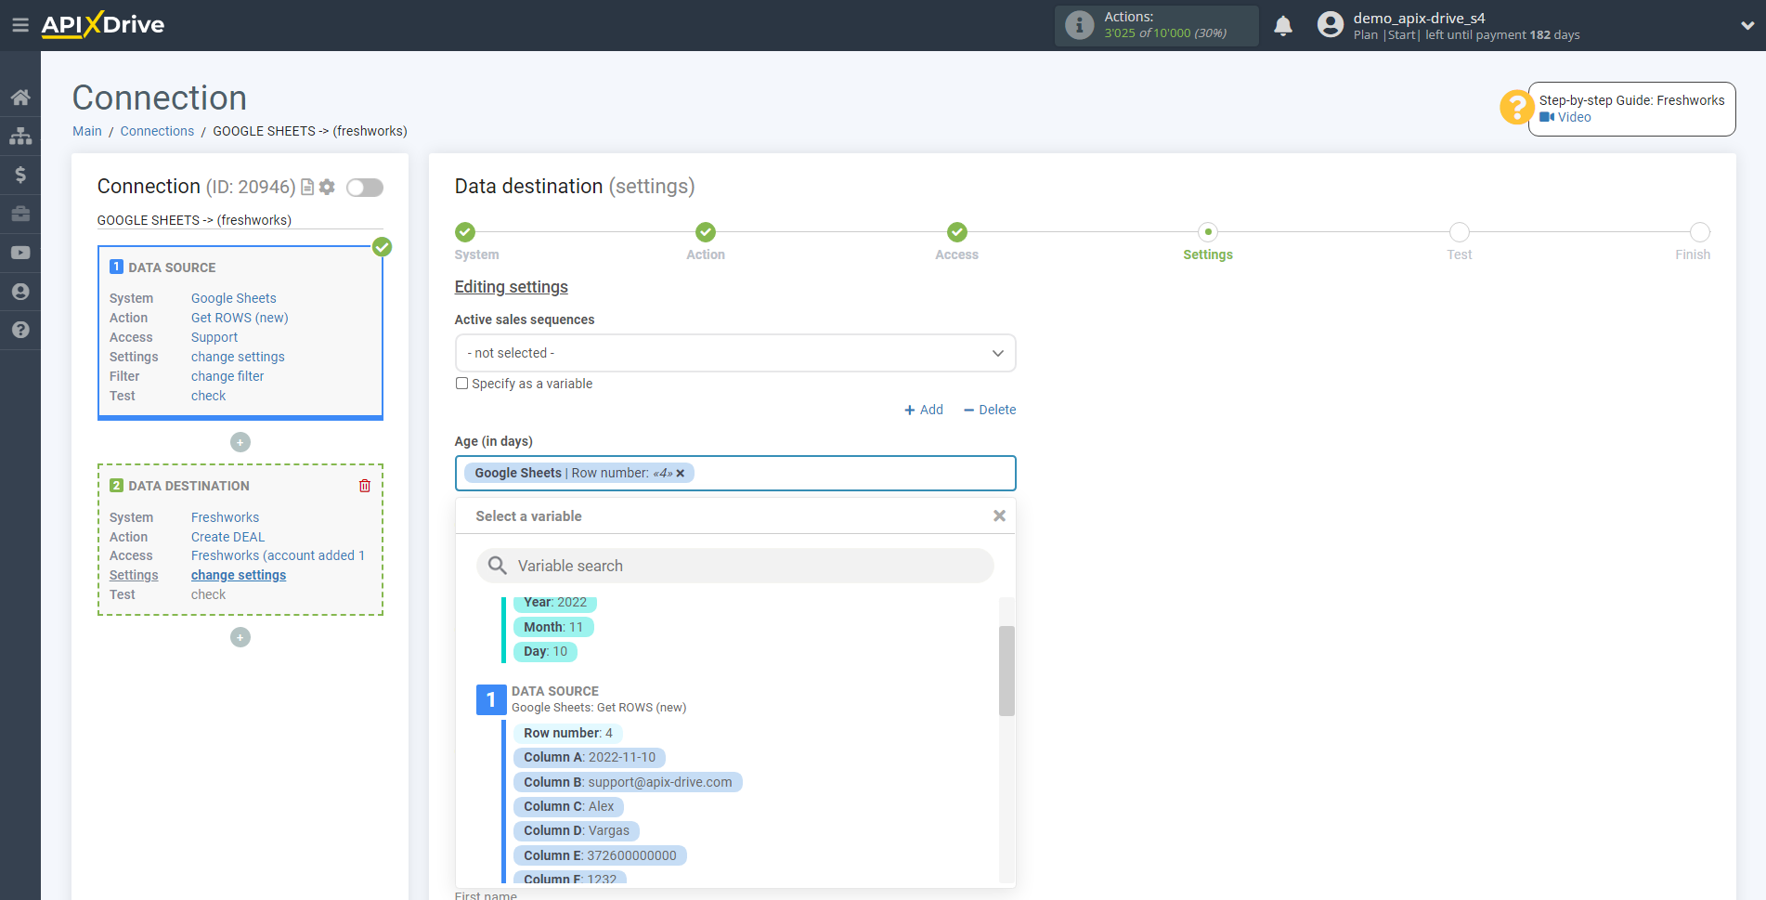Go to Action step
This screenshot has width=1766, height=900.
coord(706,232)
